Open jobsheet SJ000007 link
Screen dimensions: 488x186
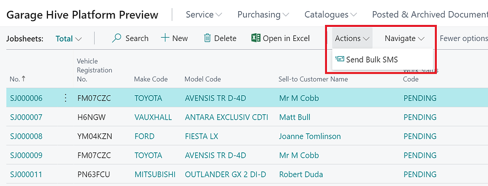26,118
